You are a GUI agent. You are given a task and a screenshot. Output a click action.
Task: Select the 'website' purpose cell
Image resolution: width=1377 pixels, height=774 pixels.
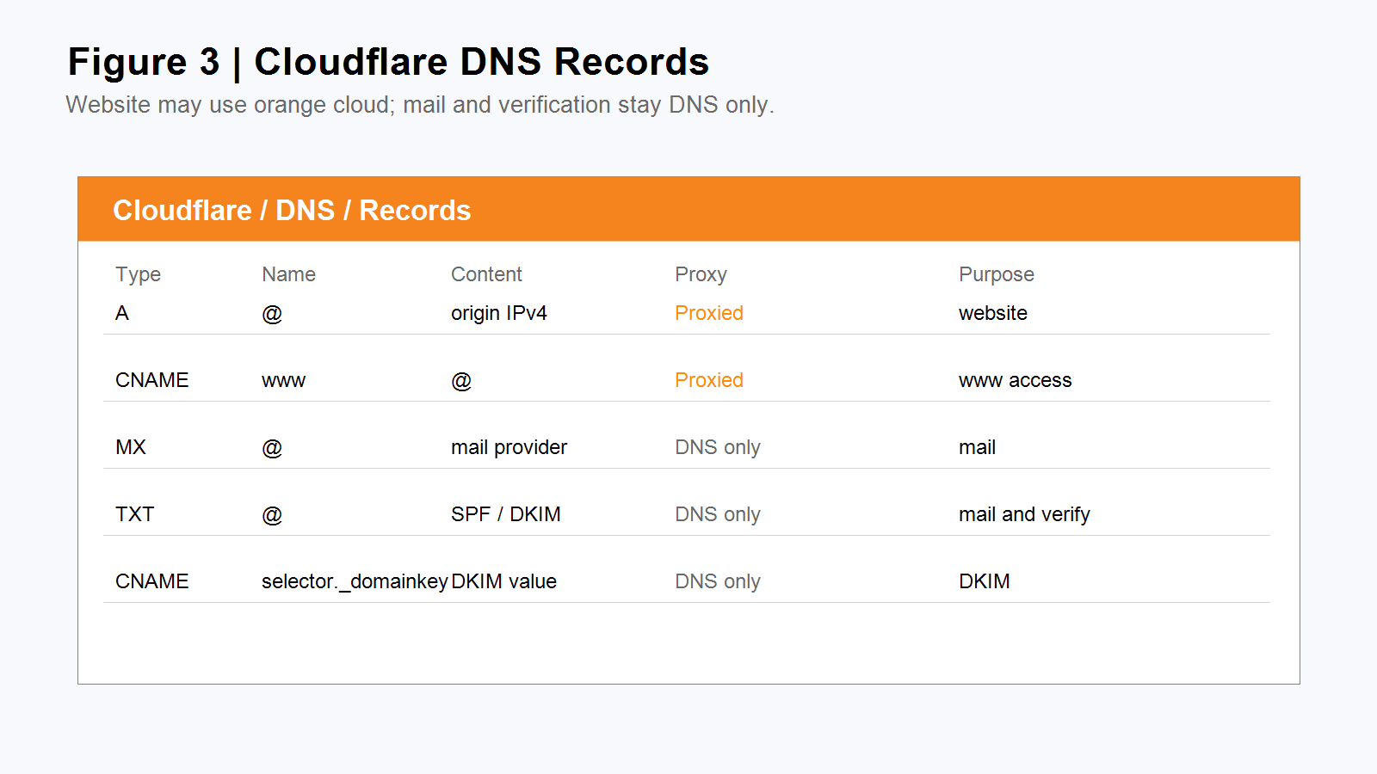pyautogui.click(x=993, y=313)
